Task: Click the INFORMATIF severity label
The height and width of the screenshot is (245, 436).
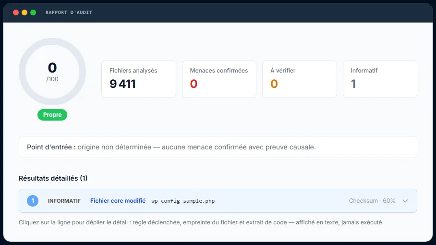Action: point(64,201)
